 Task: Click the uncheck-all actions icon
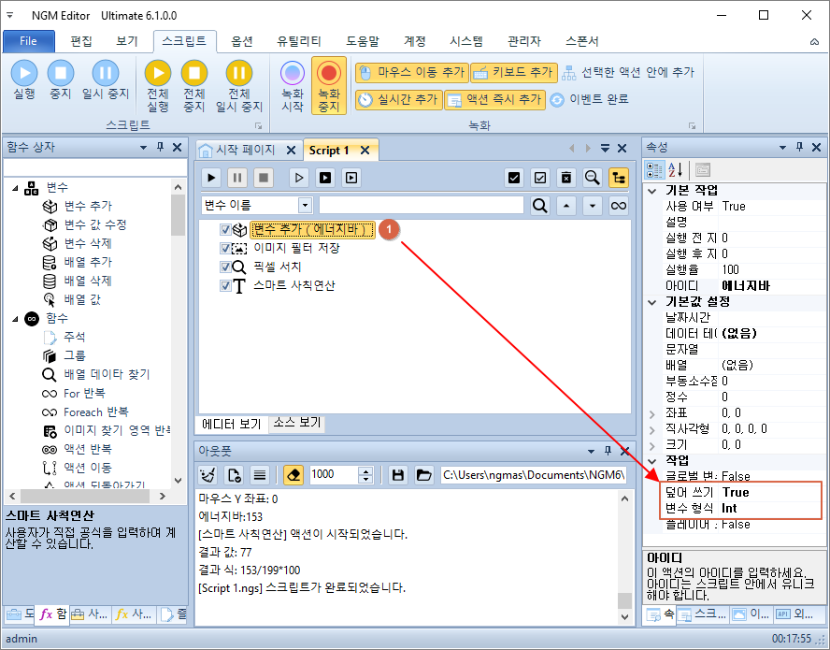(540, 178)
